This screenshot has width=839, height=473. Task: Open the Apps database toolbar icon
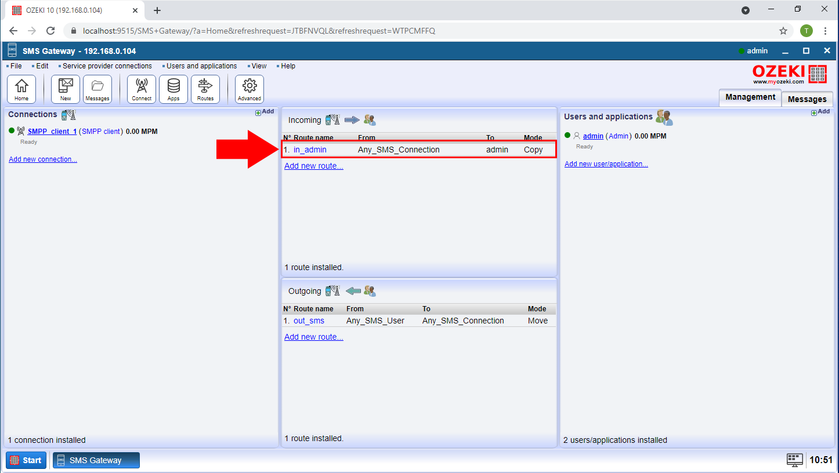pyautogui.click(x=173, y=89)
